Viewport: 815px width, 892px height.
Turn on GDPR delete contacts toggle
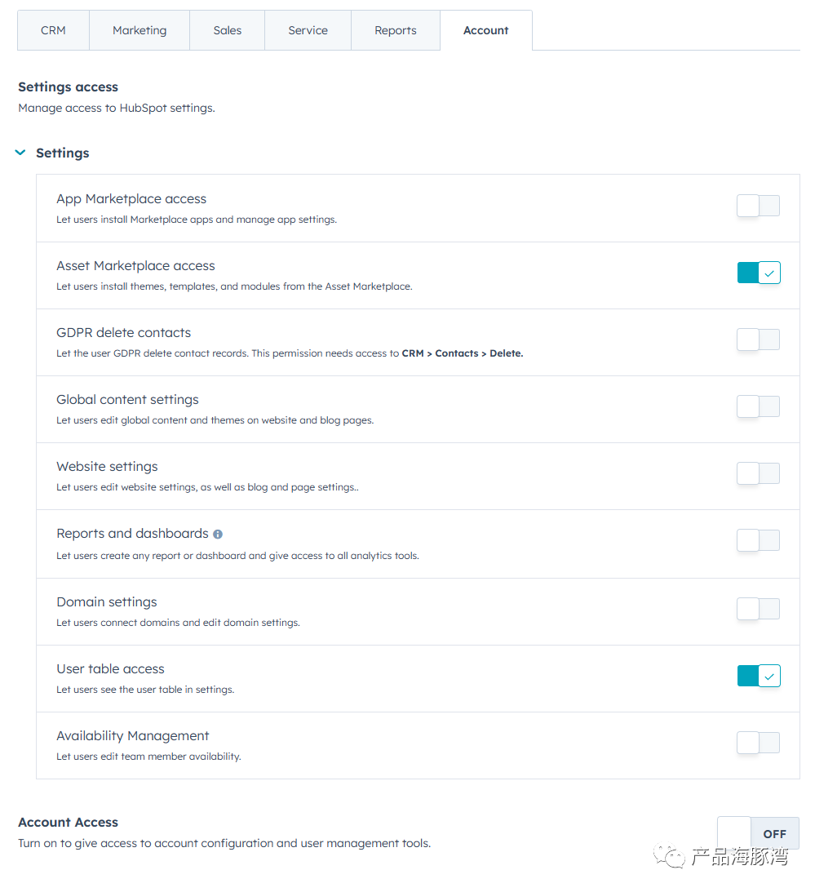(x=758, y=339)
